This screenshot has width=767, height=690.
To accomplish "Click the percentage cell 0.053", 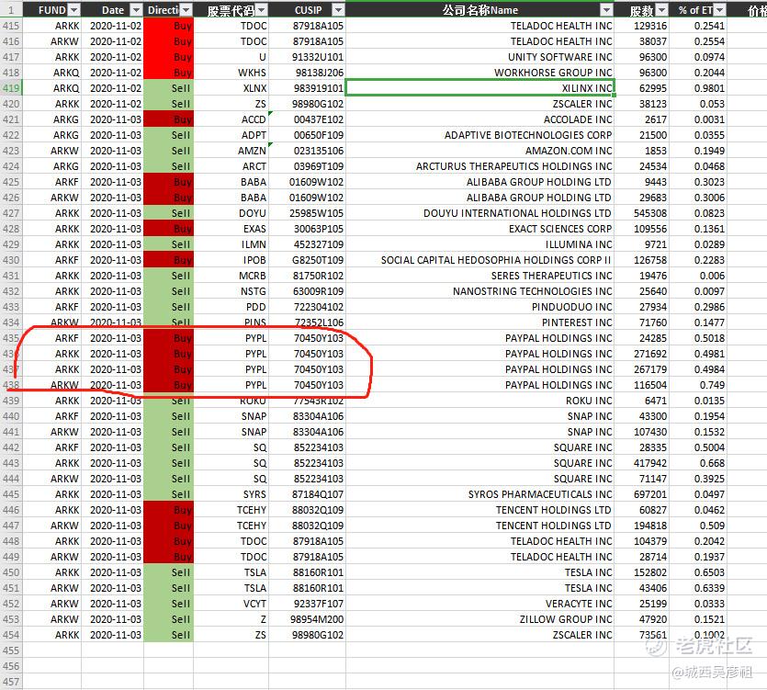I will click(x=697, y=104).
